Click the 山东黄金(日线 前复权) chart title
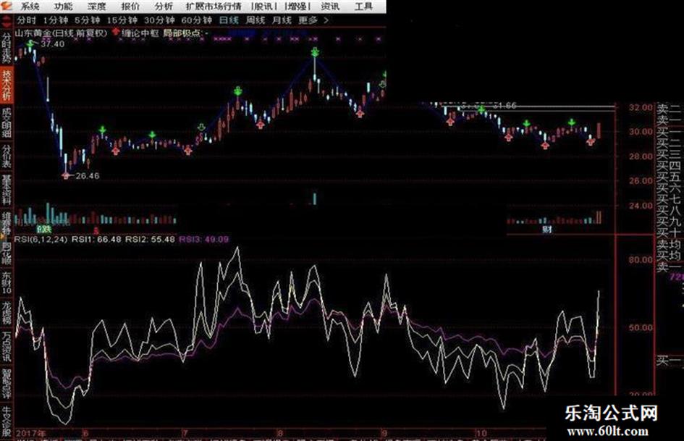Viewport: 684px width, 441px height. coord(61,33)
